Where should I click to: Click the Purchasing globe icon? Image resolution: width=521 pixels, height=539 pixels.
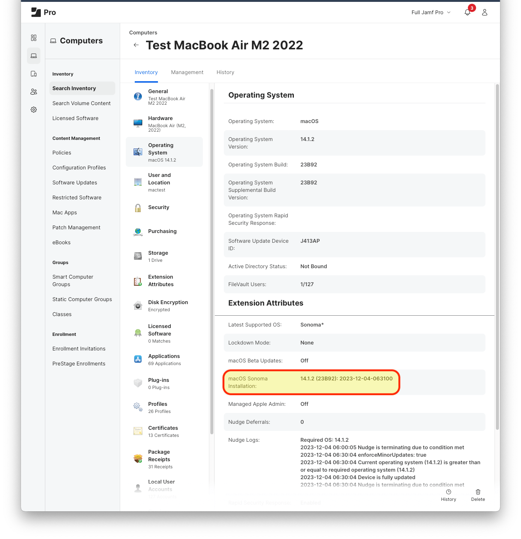[x=138, y=232]
